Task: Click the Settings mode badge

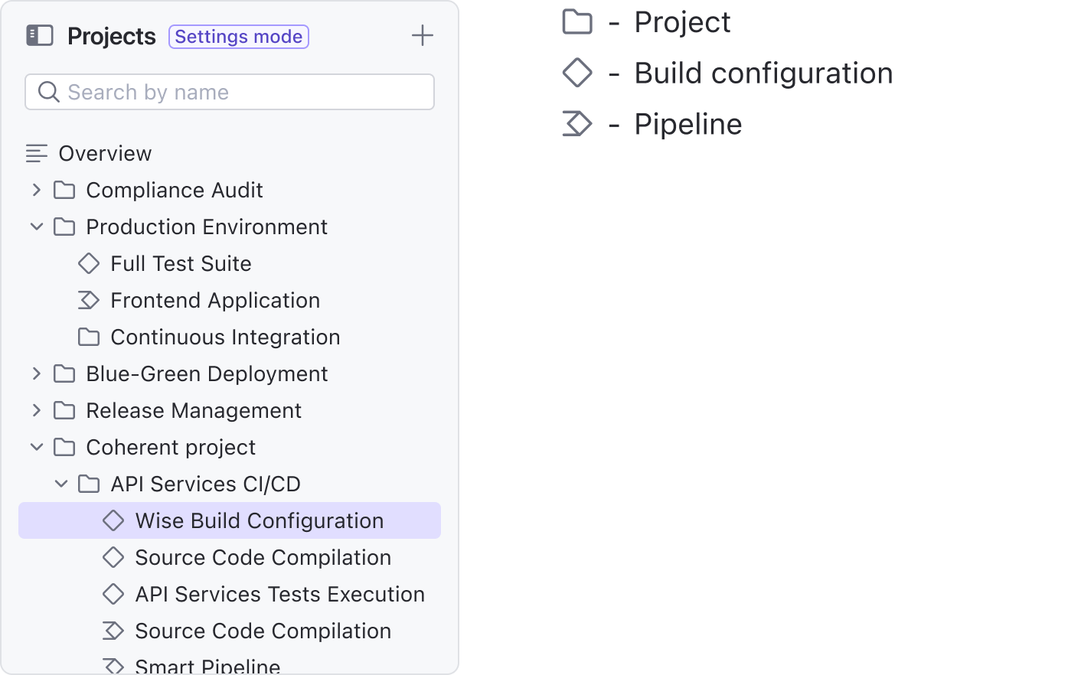Action: (x=239, y=37)
